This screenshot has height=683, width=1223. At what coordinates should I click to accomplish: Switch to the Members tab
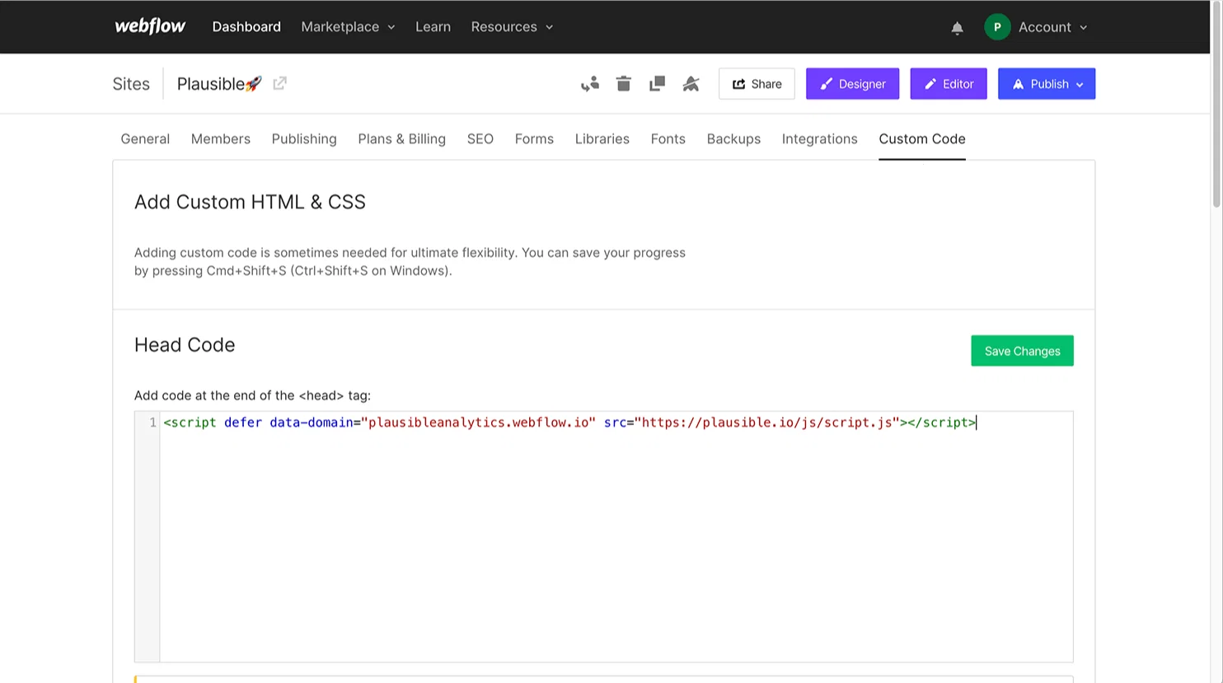pos(221,138)
